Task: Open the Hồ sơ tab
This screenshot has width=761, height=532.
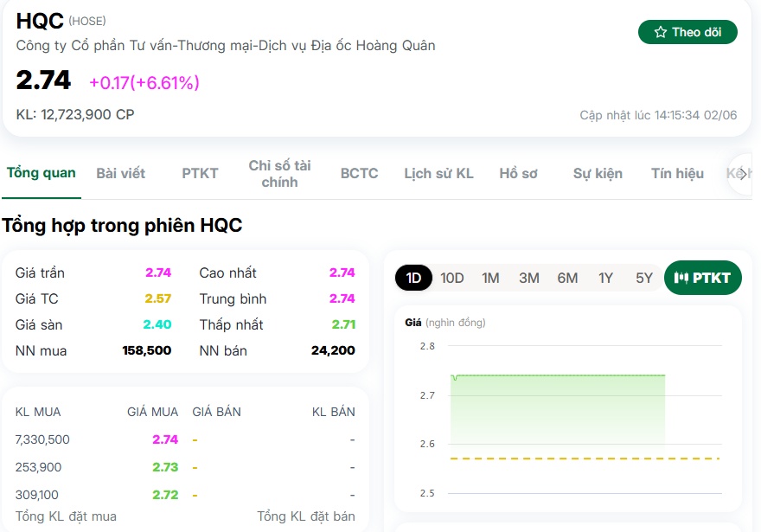Action: 518,173
